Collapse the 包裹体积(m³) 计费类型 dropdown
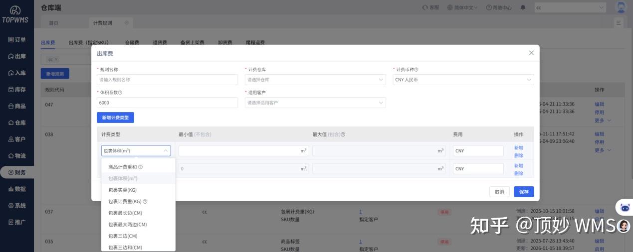Image resolution: width=633 pixels, height=252 pixels. pyautogui.click(x=136, y=151)
